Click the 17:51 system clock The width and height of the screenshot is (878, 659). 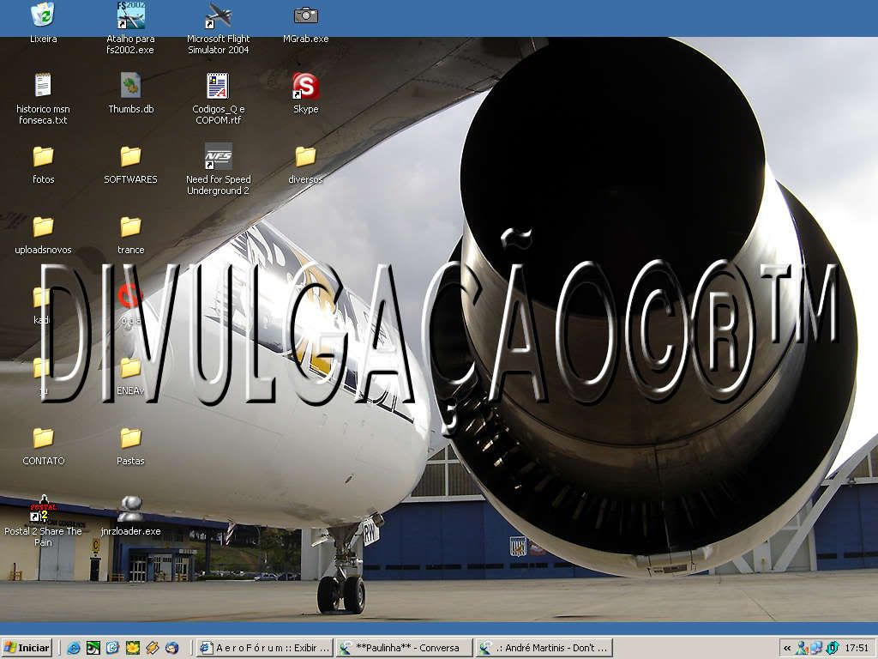[x=857, y=648]
